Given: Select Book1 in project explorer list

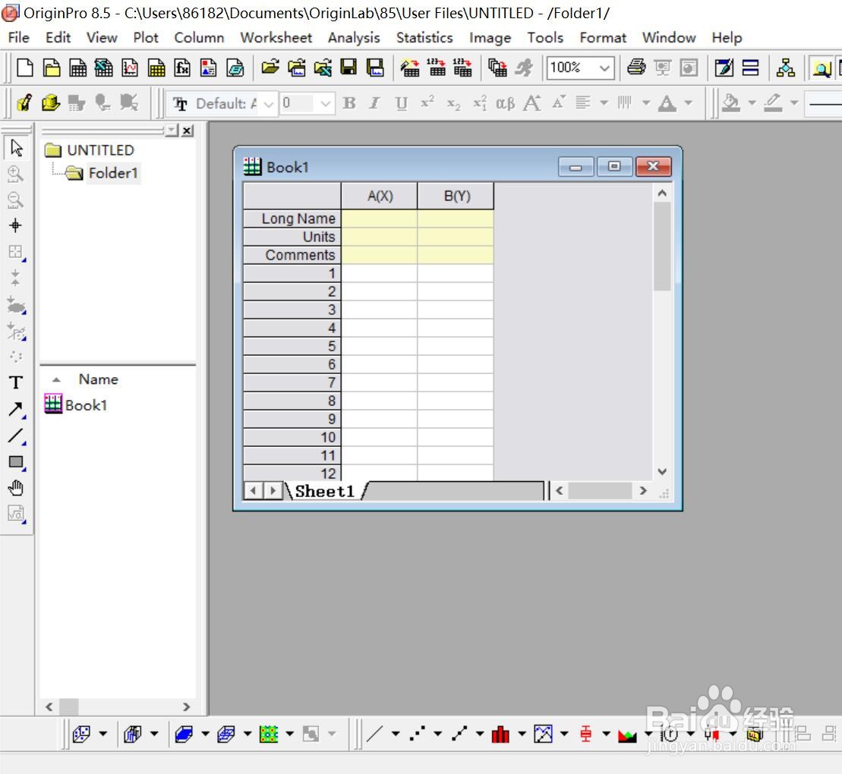Looking at the screenshot, I should pyautogui.click(x=86, y=405).
